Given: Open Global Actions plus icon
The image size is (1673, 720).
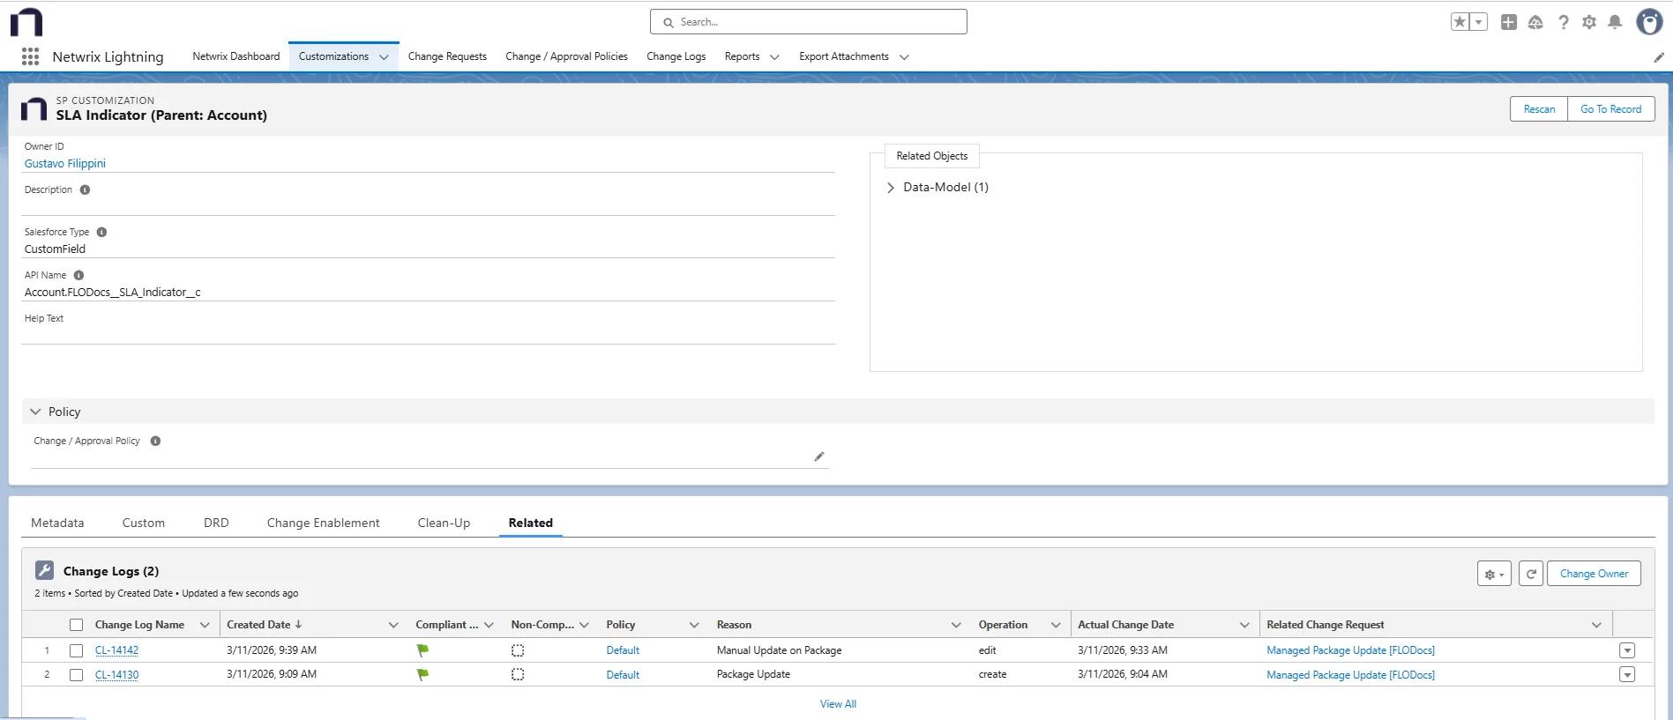Looking at the screenshot, I should [1509, 22].
